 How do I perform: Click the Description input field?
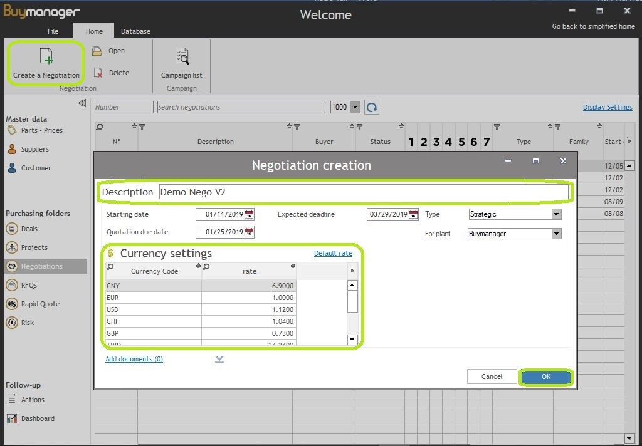click(363, 192)
